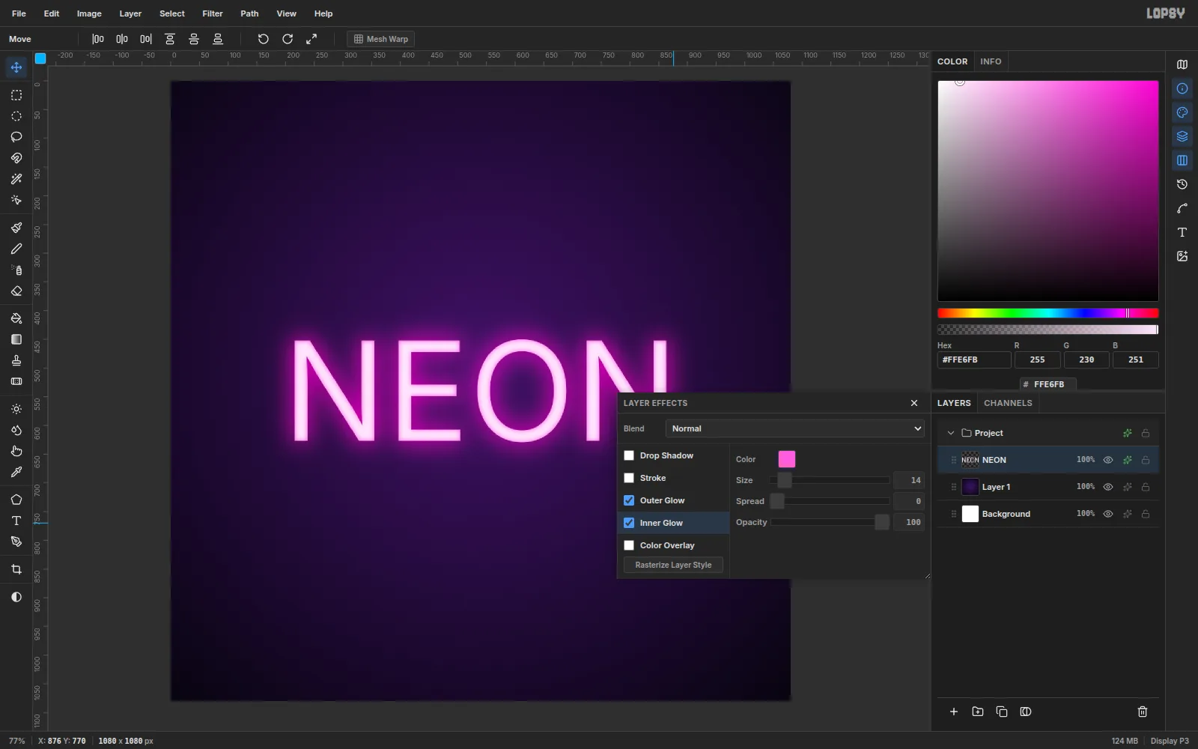
Task: Uncheck the Inner Glow effect
Action: [629, 523]
